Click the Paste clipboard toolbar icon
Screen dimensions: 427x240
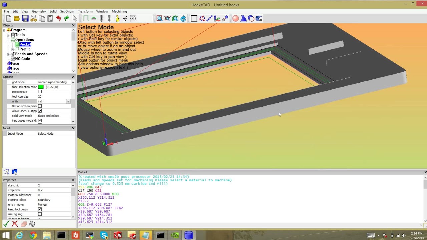(50, 19)
